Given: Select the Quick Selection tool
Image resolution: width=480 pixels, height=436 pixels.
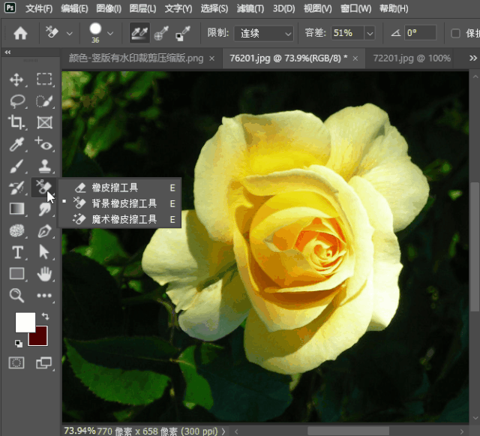Looking at the screenshot, I should pos(44,101).
